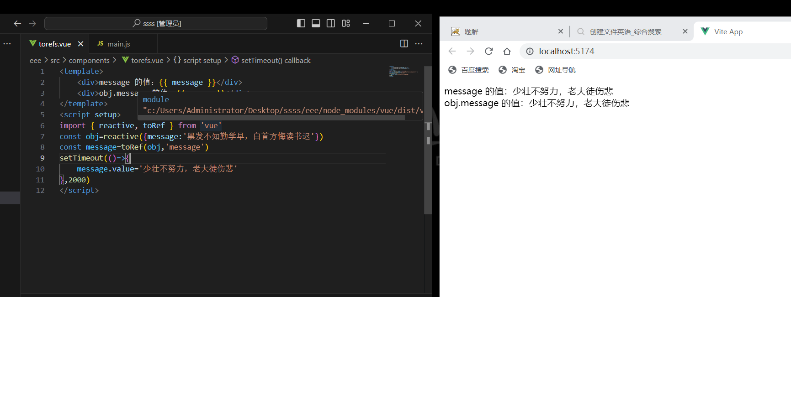Select 'script setup' breadcrumb segment
This screenshot has width=791, height=394.
point(197,60)
